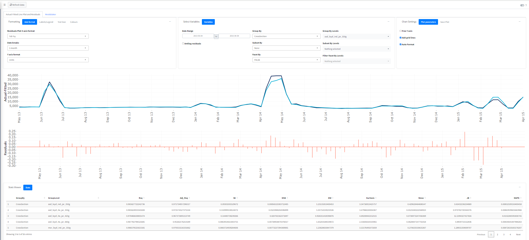This screenshot has height=240, width=529.
Task: Uncheck the Add grid lines option
Action: pyautogui.click(x=400, y=38)
